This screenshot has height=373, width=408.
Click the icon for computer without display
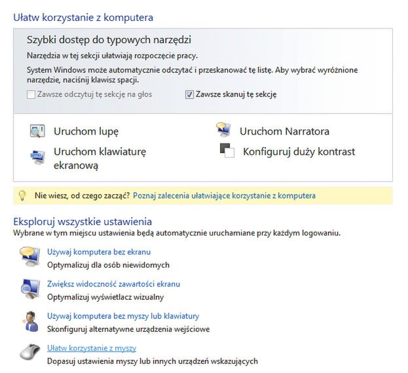pos(29,257)
